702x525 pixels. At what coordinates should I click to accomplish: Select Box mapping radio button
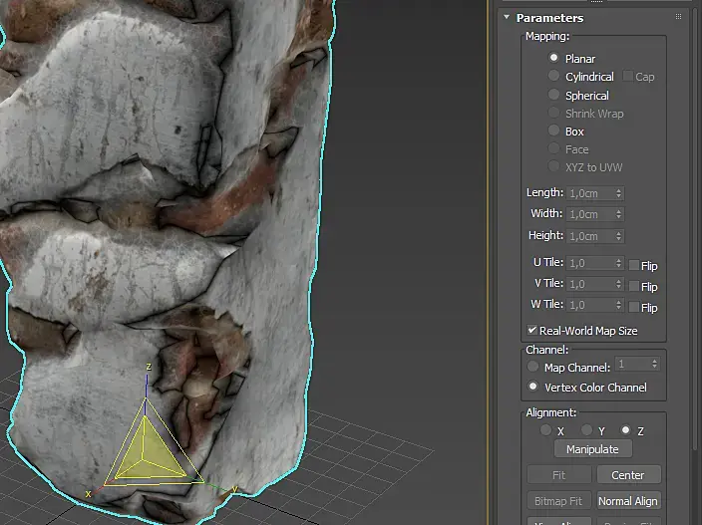coord(554,131)
